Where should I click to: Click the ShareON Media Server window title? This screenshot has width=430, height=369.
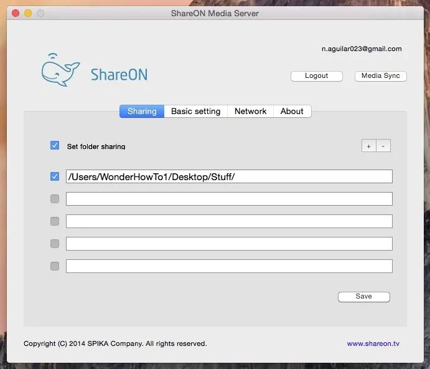coord(215,13)
